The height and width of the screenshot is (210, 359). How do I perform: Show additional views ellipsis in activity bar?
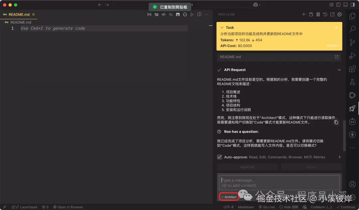click(x=352, y=148)
